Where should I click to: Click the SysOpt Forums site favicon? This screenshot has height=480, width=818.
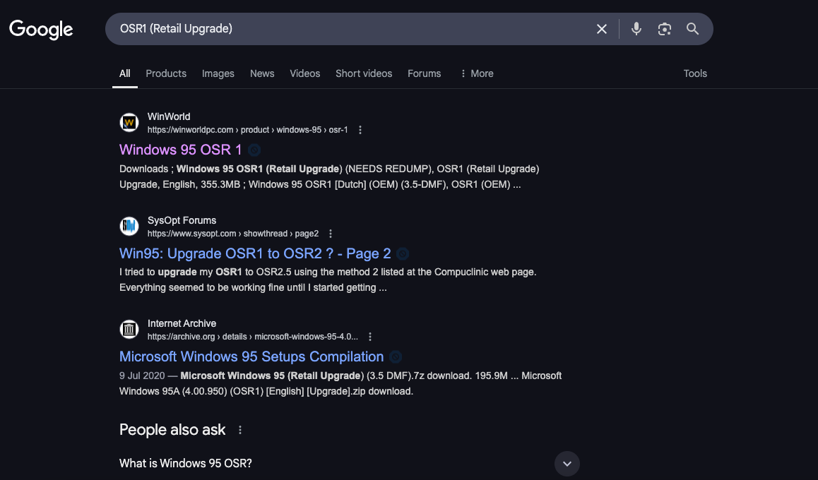(129, 226)
